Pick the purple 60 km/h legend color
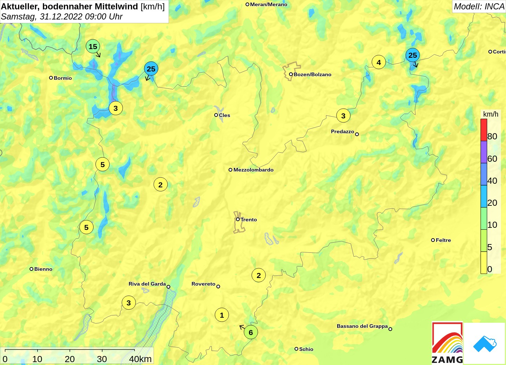Screen dimensions: 506x365 click(x=484, y=152)
